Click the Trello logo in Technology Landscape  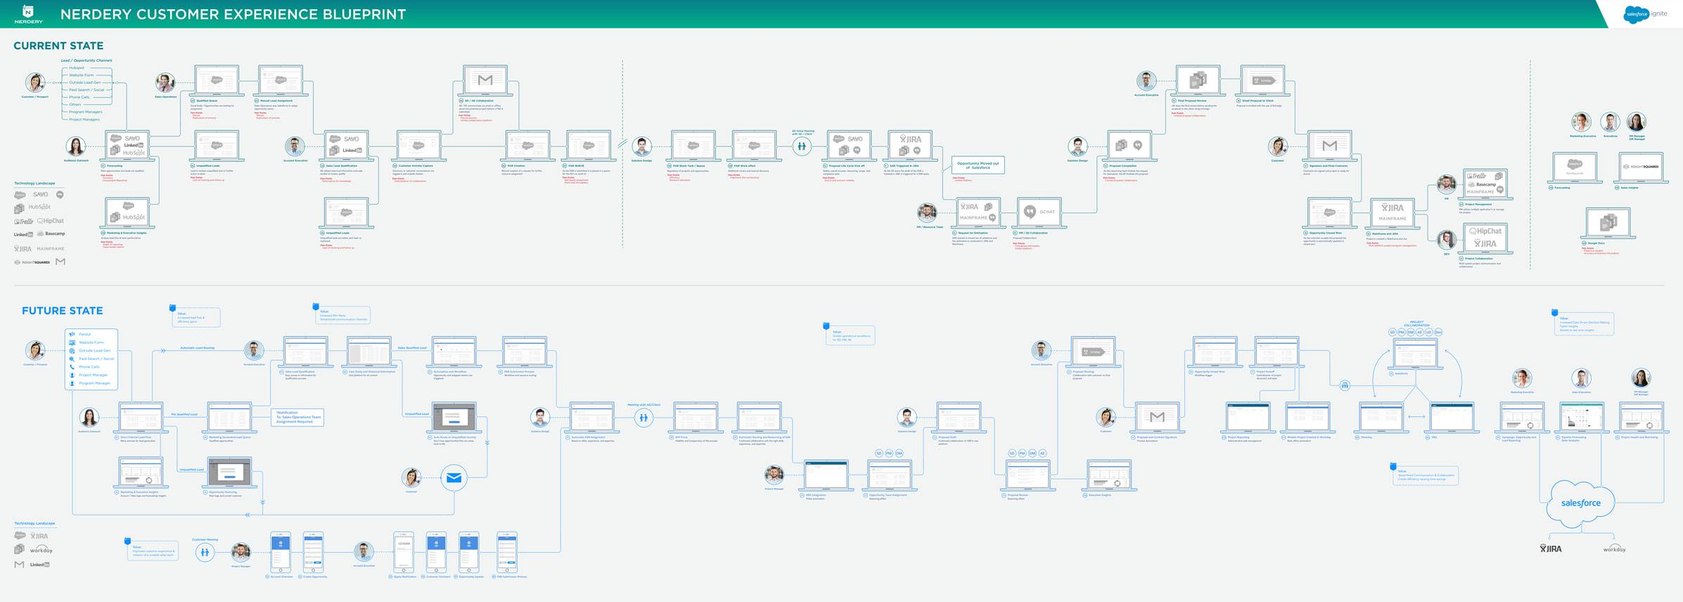click(x=24, y=221)
